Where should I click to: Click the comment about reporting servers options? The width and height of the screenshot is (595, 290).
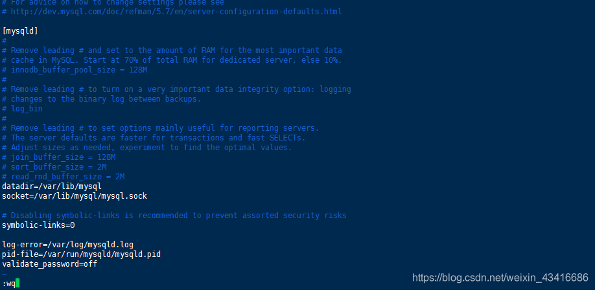pyautogui.click(x=161, y=128)
